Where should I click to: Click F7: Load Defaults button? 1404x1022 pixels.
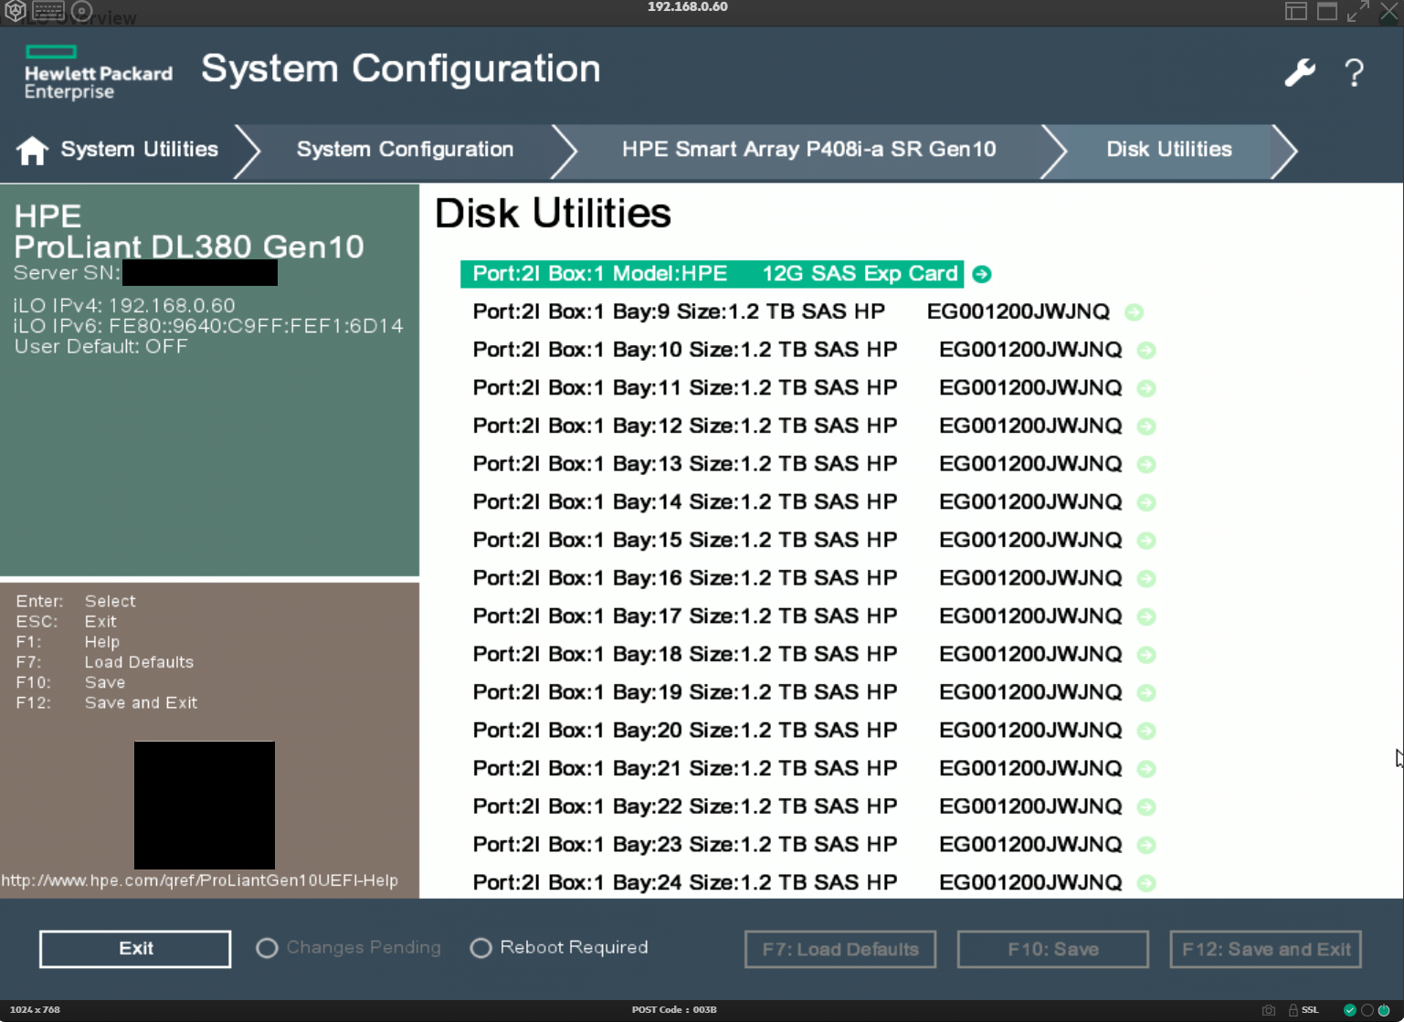pyautogui.click(x=840, y=949)
